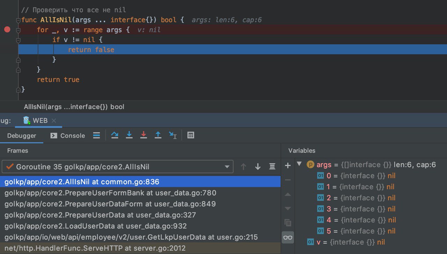447x254 pixels.
Task: Click the minus Remove Watch icon
Action: pyautogui.click(x=288, y=180)
